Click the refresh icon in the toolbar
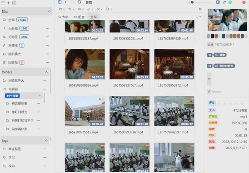Screen dimensions: 249x173 [79, 2]
